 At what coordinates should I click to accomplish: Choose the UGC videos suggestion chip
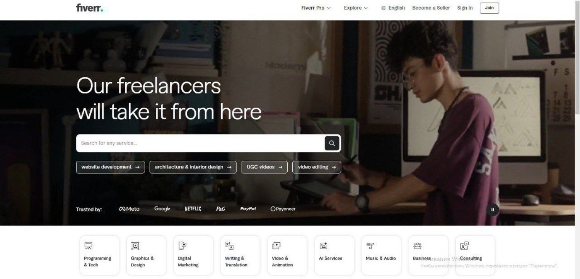coord(264,167)
